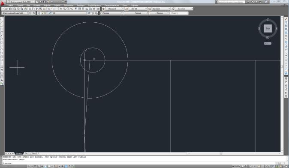Select the Explode modify tool

pos(286,74)
